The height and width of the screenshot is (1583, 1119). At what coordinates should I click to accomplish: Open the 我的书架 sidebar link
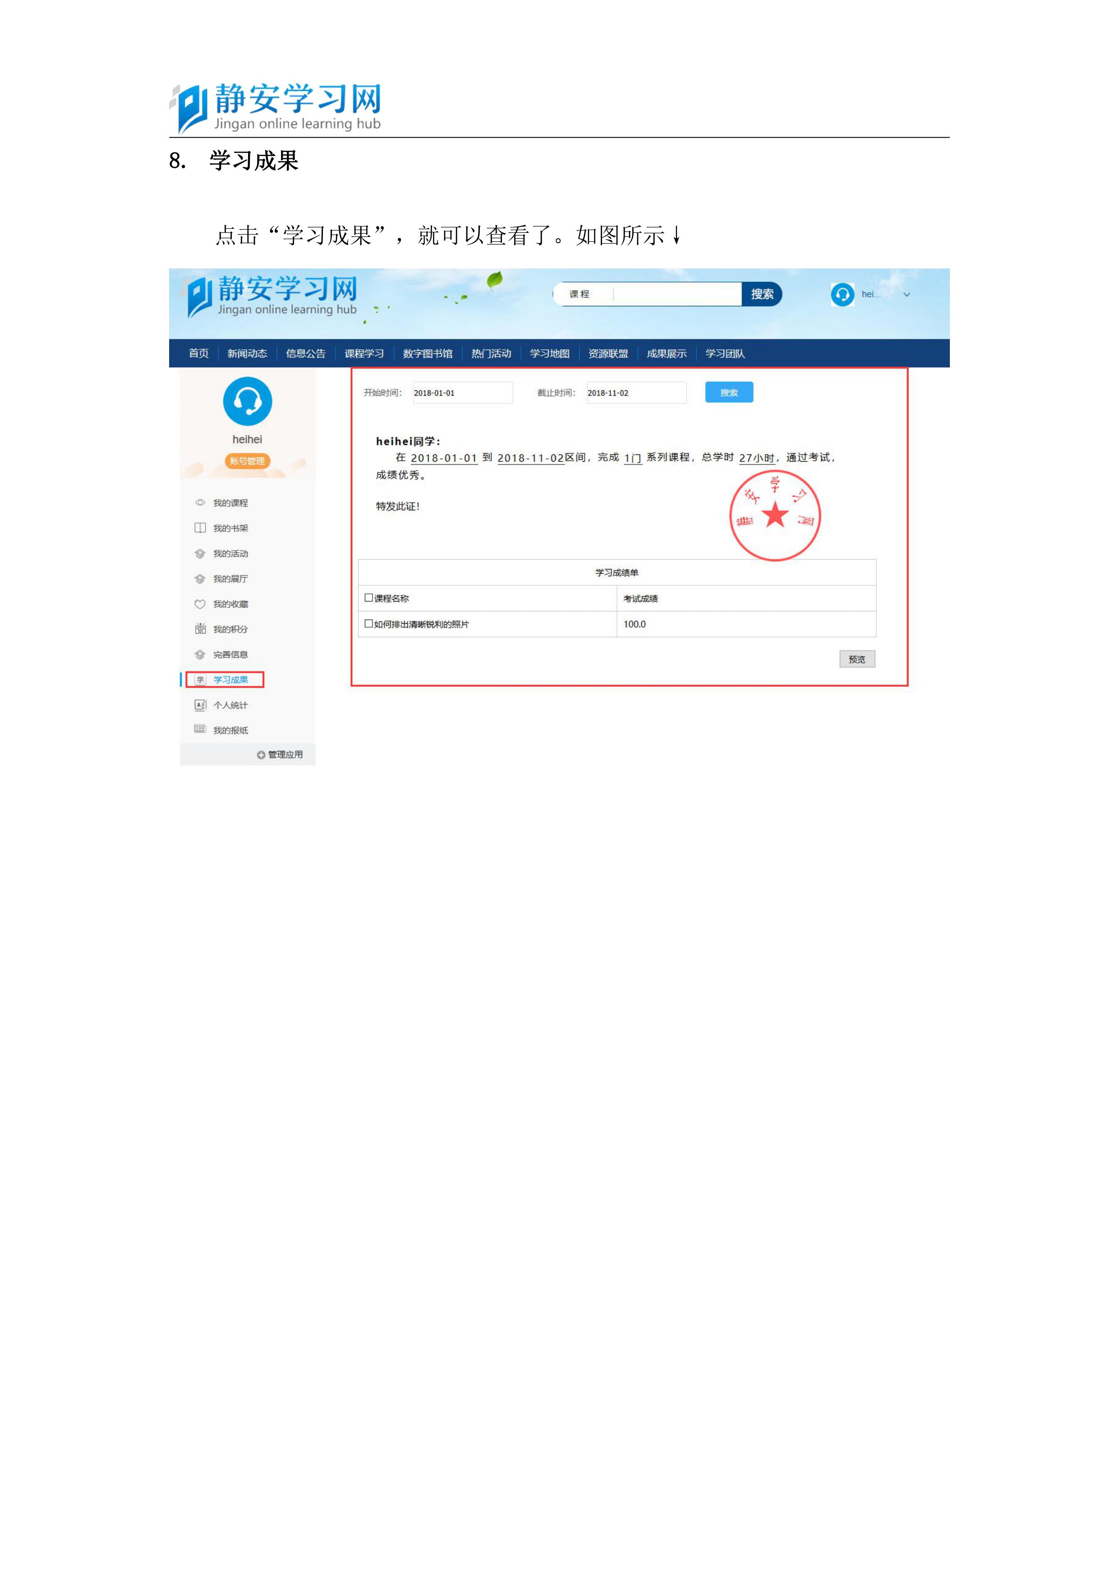(231, 528)
